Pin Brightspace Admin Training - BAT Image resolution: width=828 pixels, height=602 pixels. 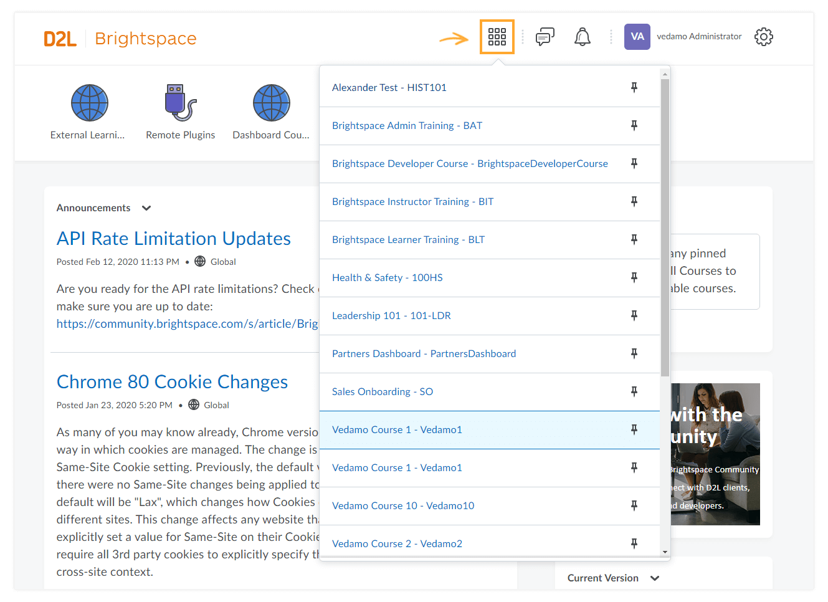coord(634,125)
